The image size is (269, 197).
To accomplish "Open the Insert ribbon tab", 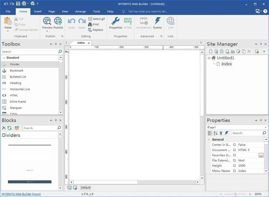I will point(38,11).
